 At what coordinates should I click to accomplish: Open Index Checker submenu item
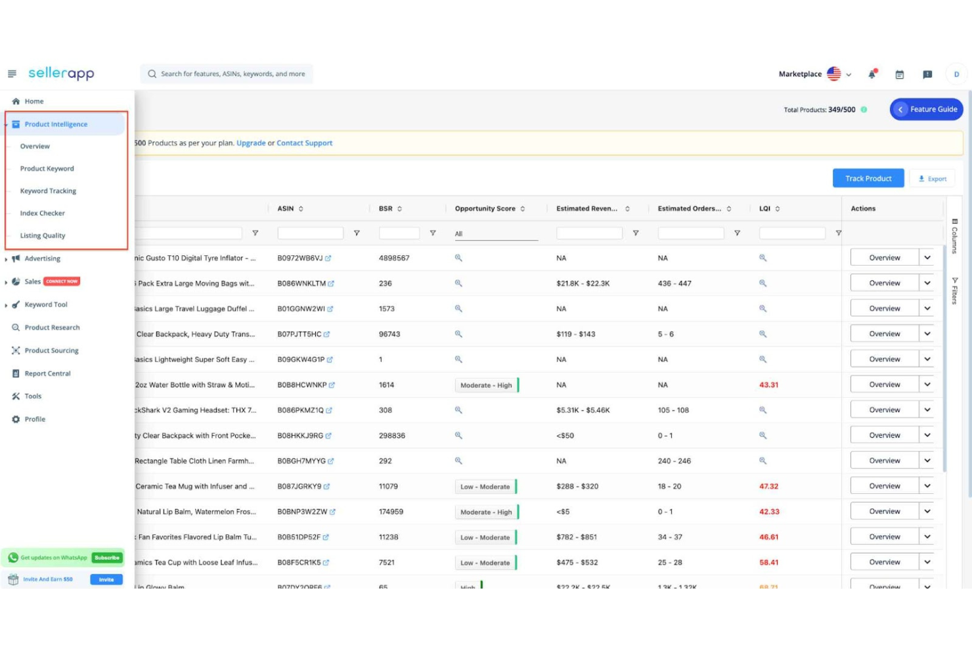point(43,213)
